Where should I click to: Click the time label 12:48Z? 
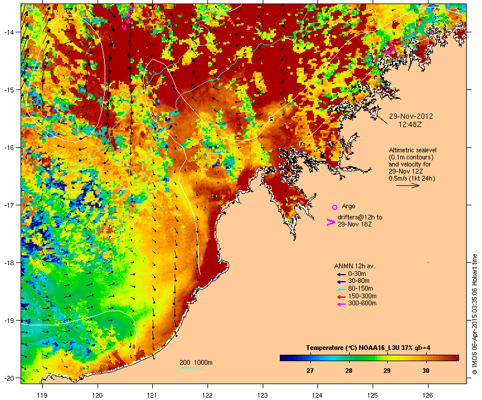point(410,125)
